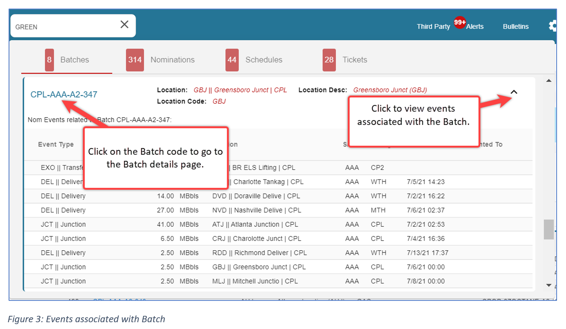Collapse the batch events with chevron arrow

[x=514, y=92]
